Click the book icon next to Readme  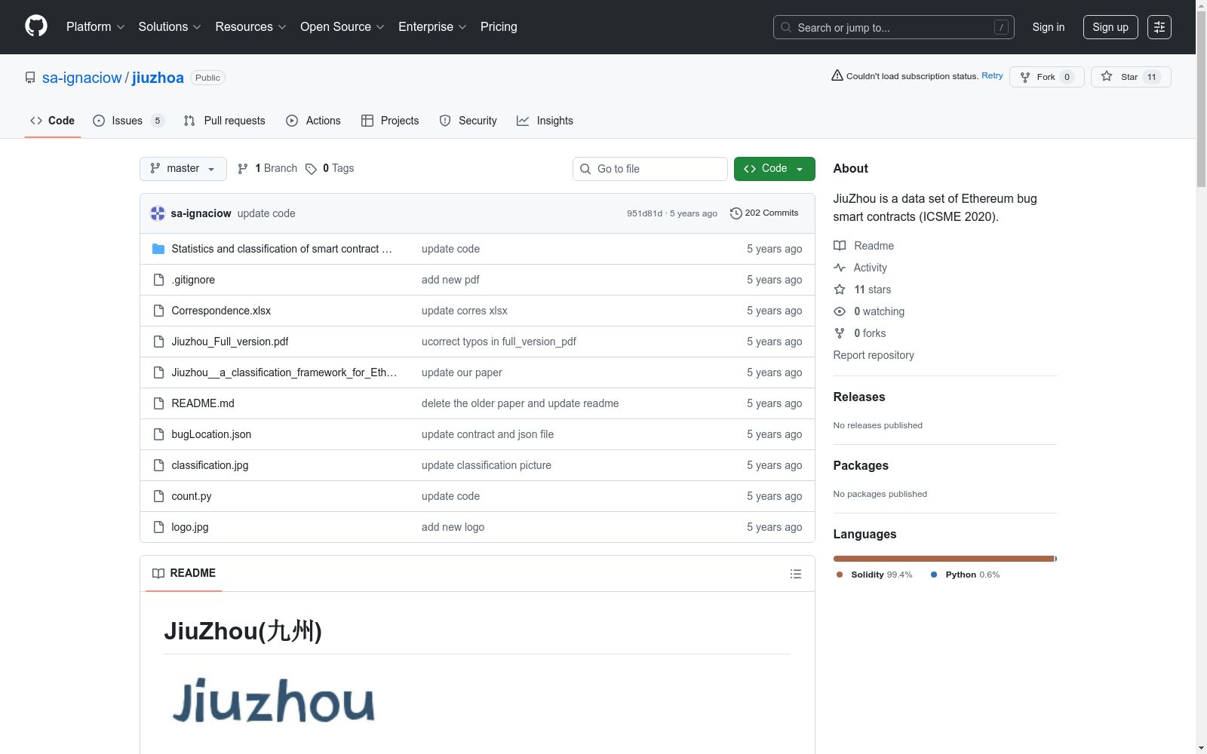(x=840, y=246)
